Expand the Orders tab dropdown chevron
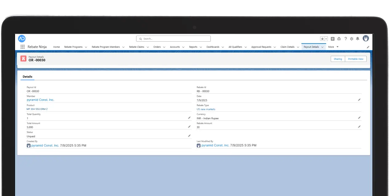The width and height of the screenshot is (390, 196). click(164, 47)
